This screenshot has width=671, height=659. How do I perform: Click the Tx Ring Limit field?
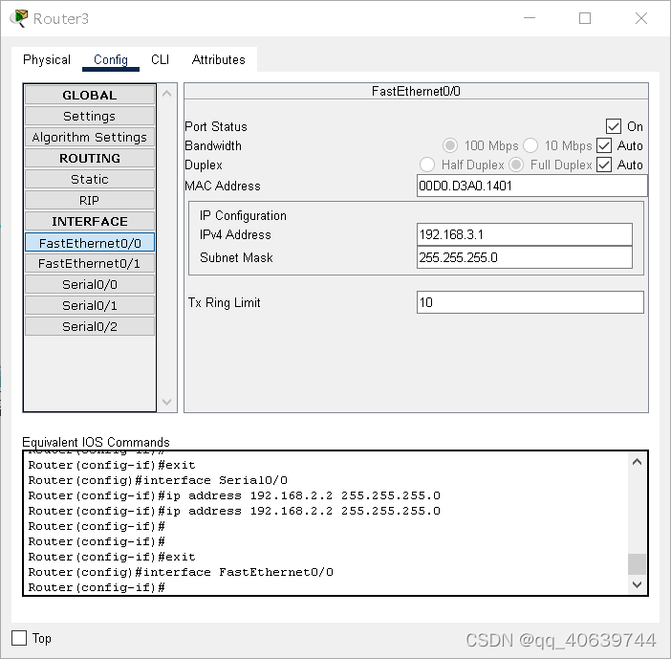point(530,302)
